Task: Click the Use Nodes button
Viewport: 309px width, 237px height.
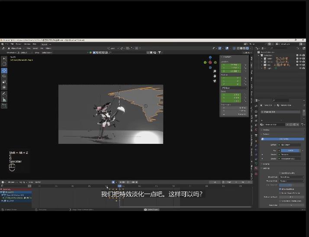Action: pos(283,139)
